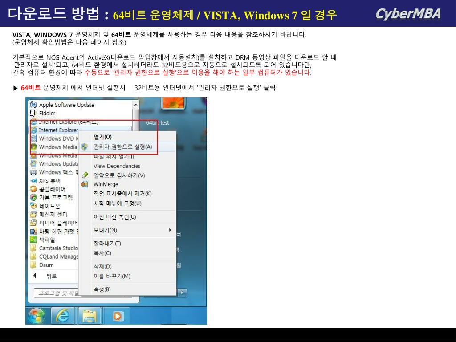Choose 관리자 권한으로 실행(A) in context menu
The height and width of the screenshot is (342, 456).
[x=128, y=147]
